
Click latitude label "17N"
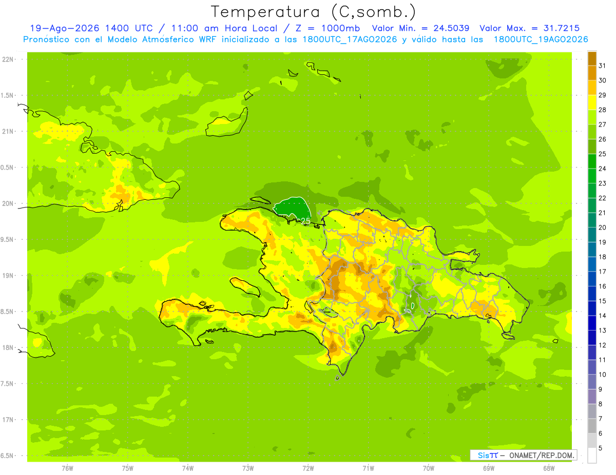(8, 420)
